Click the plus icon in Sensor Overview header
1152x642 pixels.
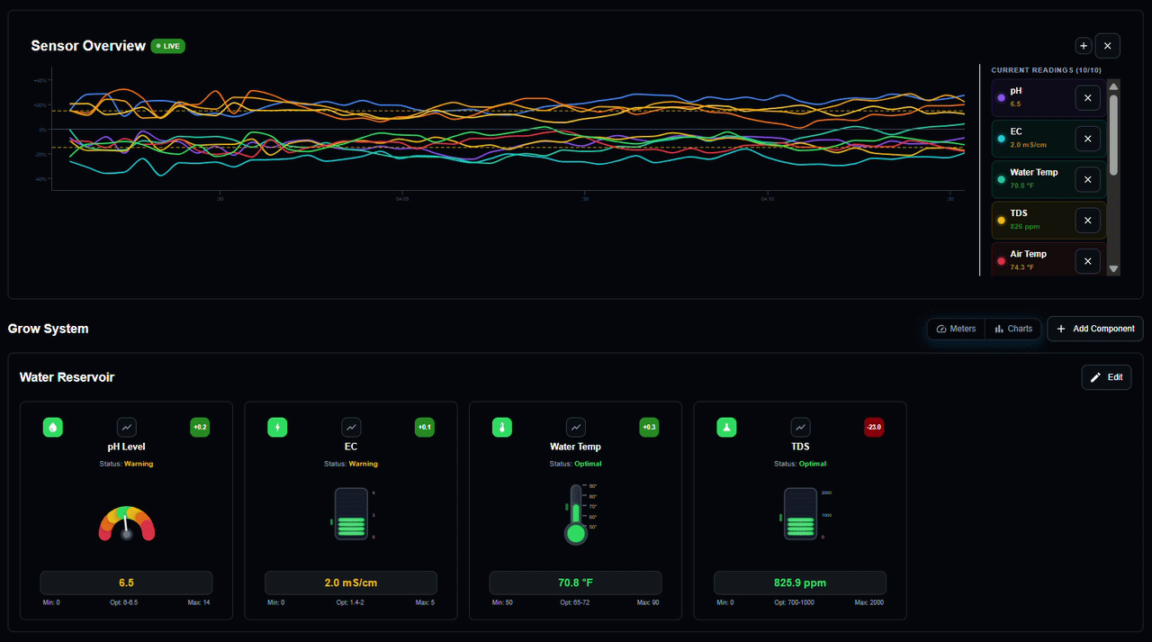(1084, 46)
